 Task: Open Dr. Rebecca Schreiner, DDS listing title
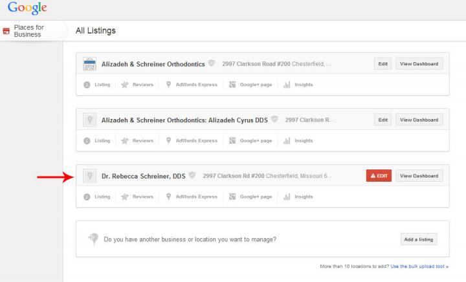coord(143,176)
